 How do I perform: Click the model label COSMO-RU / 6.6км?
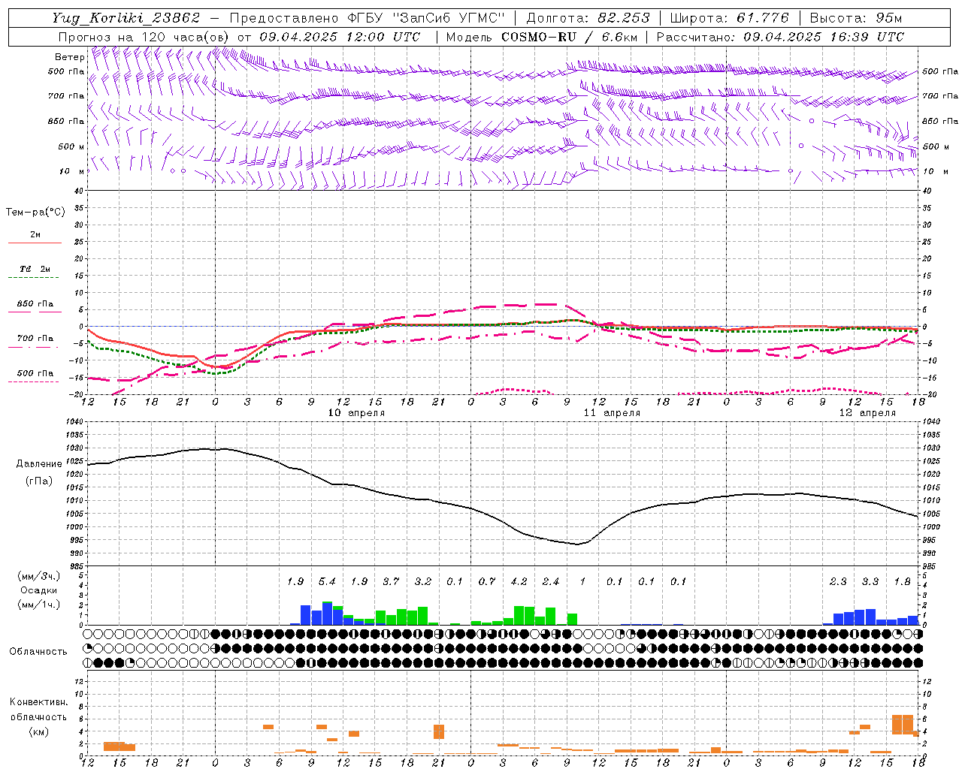click(570, 37)
